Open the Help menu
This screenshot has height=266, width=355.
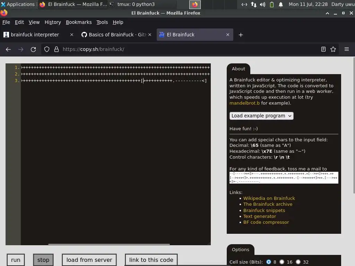click(x=118, y=22)
